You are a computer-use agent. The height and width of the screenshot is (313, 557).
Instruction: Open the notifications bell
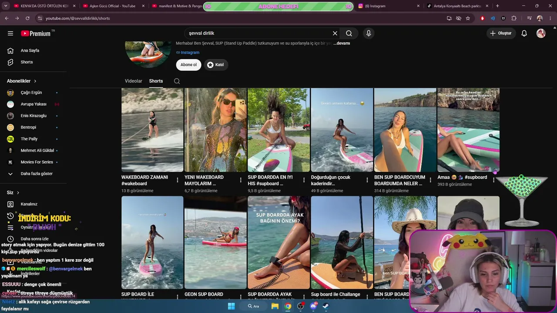pyautogui.click(x=524, y=33)
